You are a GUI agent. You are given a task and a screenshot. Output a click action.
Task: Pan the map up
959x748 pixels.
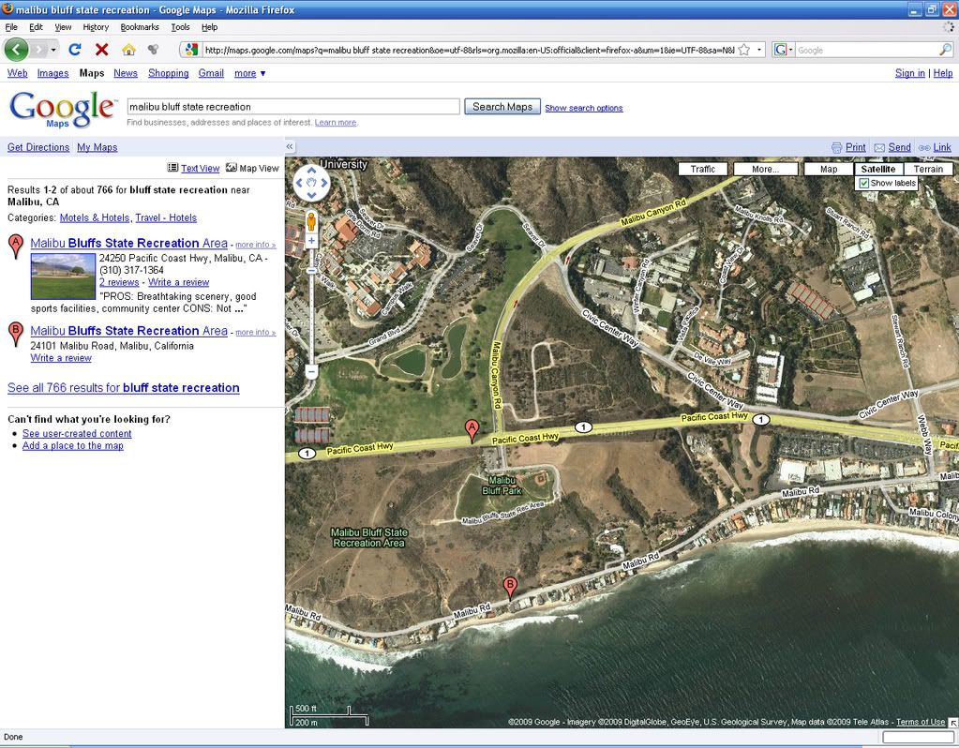[311, 171]
